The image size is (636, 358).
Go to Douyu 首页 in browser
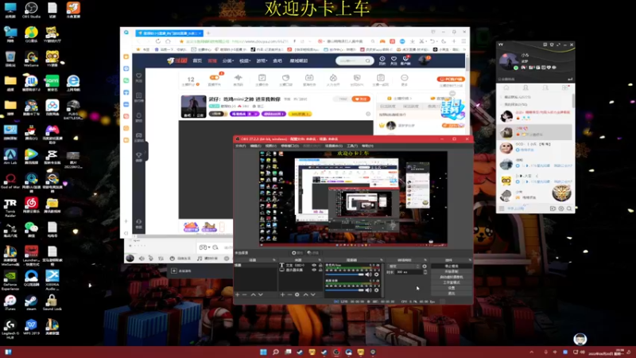pos(197,60)
